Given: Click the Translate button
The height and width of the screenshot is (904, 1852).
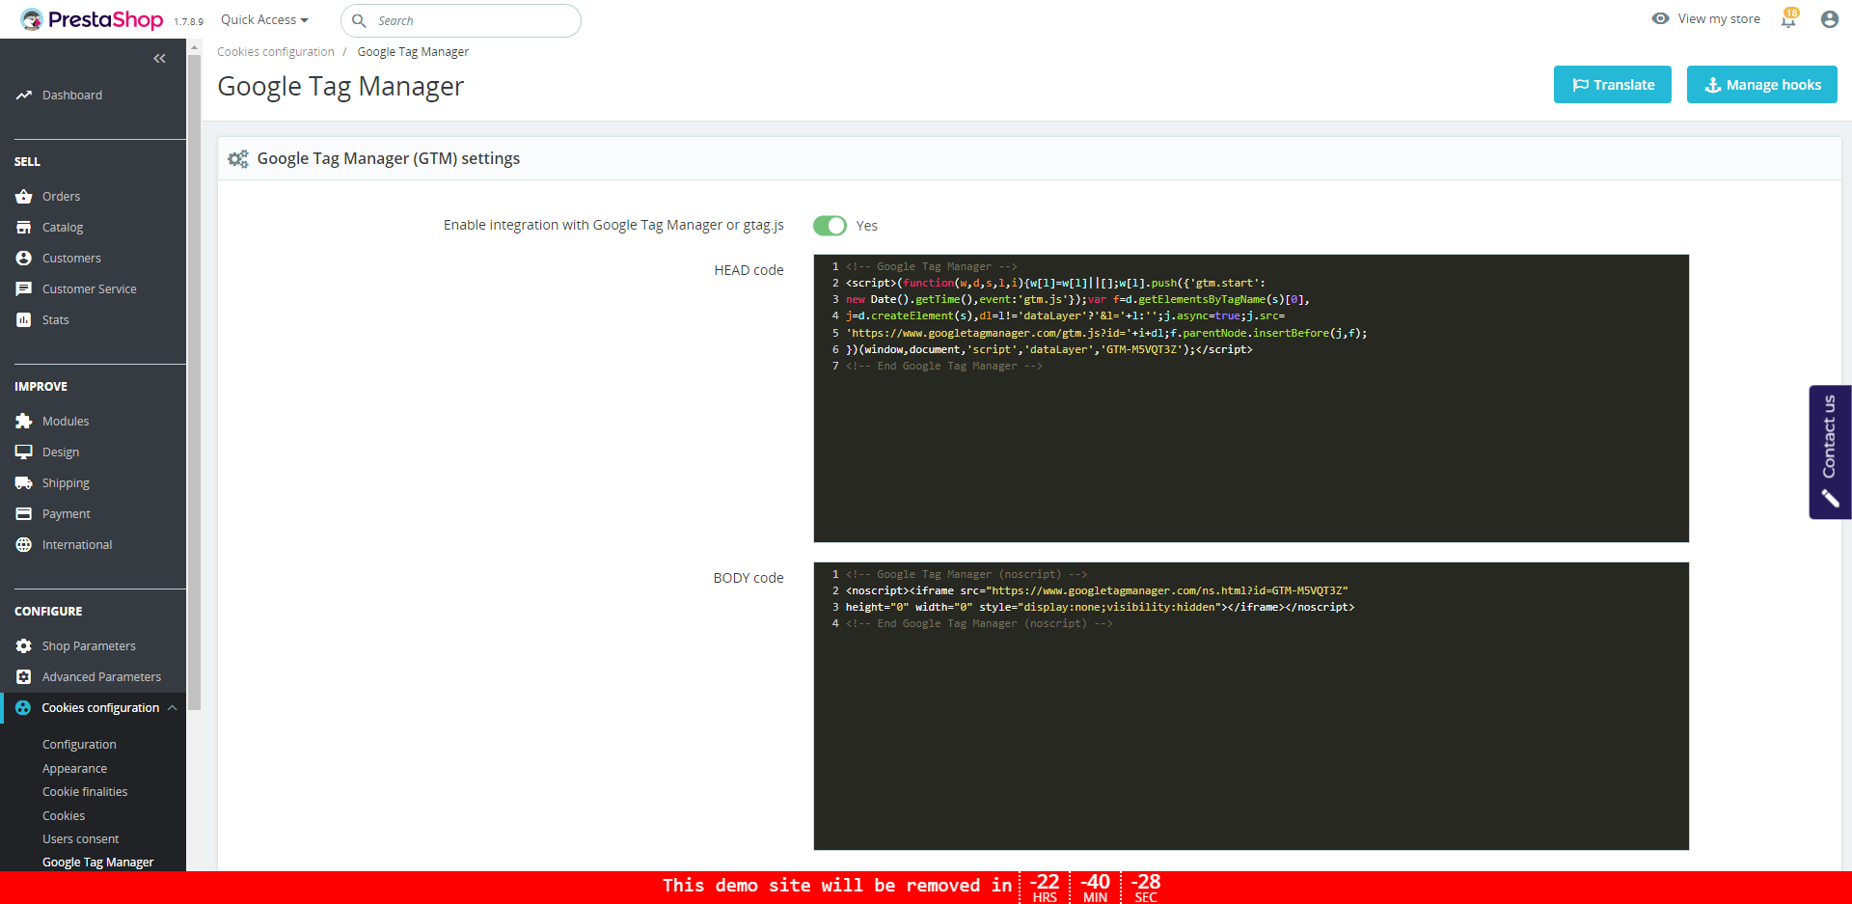Looking at the screenshot, I should pos(1612,84).
